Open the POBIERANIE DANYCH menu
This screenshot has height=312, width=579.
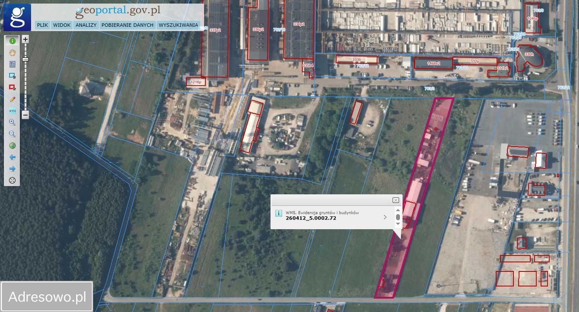[128, 25]
